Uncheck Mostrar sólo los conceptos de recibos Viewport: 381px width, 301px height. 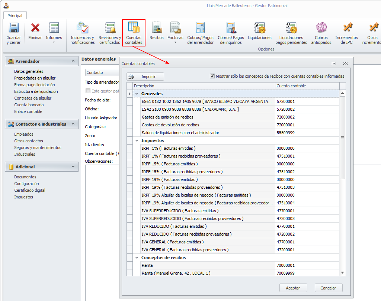click(x=212, y=76)
